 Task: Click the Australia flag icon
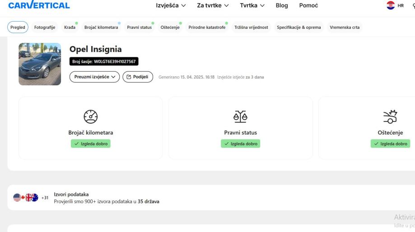point(35,198)
